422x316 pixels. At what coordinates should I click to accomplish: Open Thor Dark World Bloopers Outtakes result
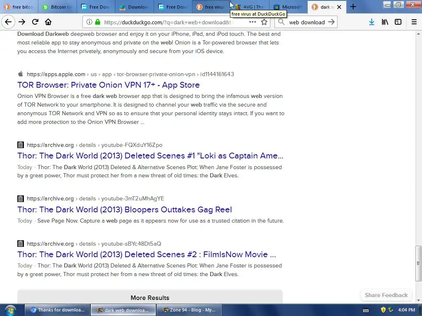[124, 209]
